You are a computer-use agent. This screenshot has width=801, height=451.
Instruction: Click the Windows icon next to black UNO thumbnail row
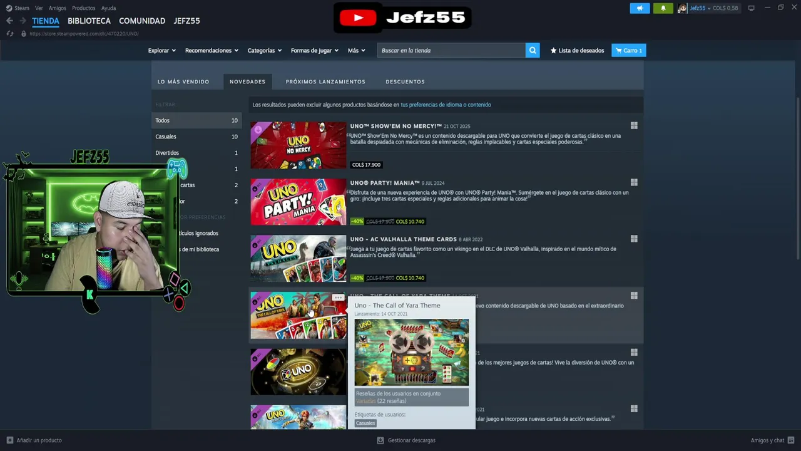[634, 352]
